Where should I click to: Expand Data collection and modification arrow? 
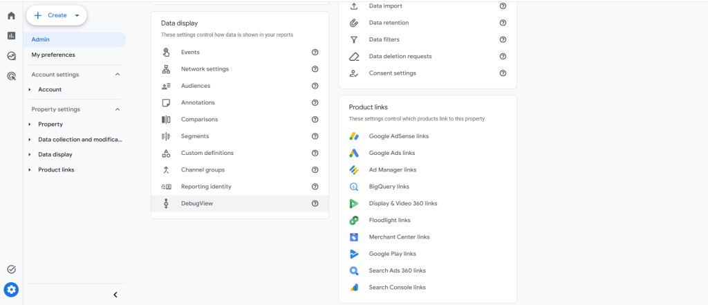point(30,140)
